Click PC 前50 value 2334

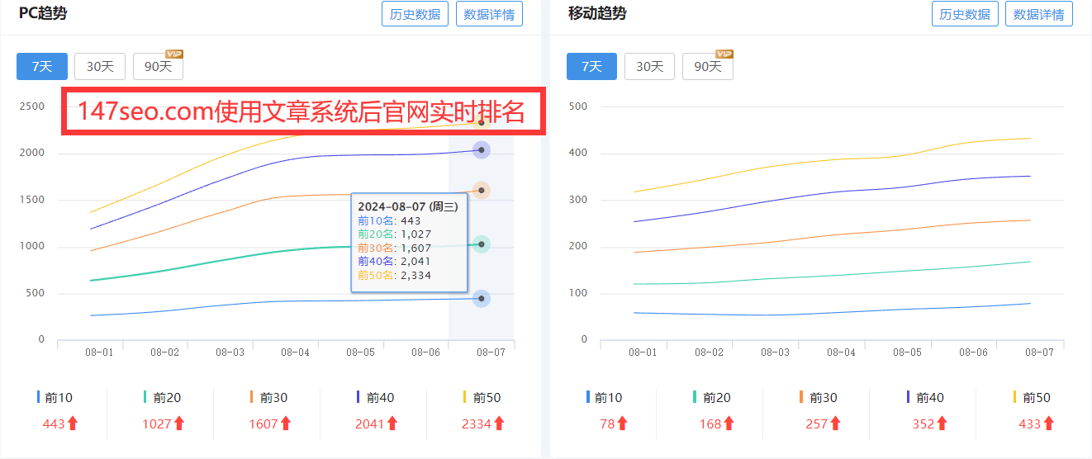tap(477, 424)
